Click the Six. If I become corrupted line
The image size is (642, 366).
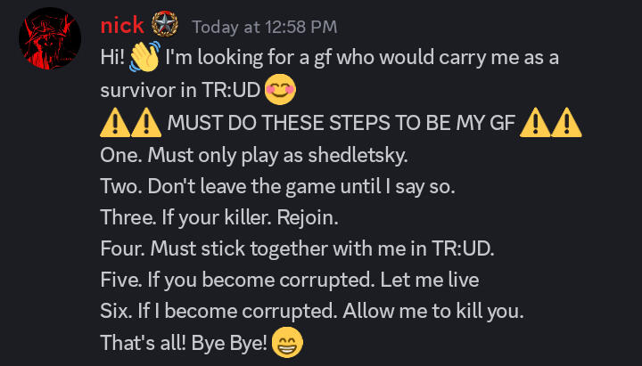[312, 312]
